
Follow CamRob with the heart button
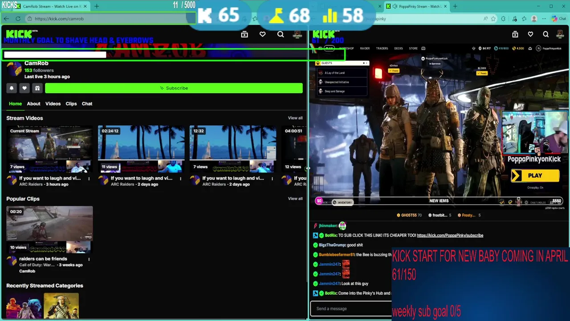tap(24, 88)
